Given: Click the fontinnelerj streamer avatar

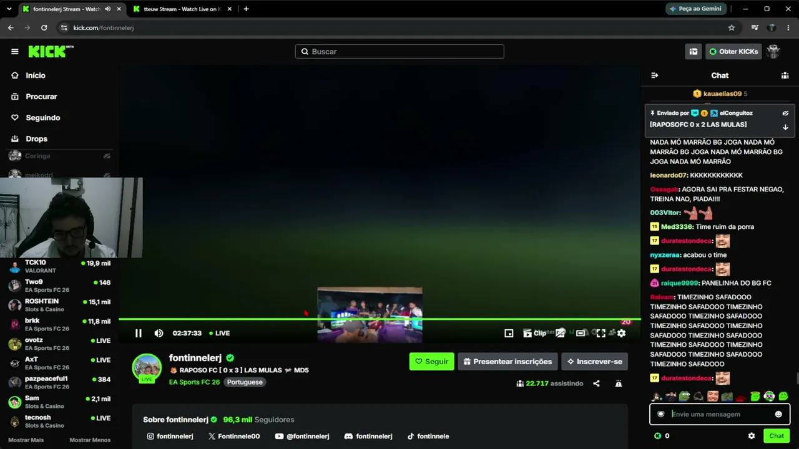Looking at the screenshot, I should (x=147, y=368).
